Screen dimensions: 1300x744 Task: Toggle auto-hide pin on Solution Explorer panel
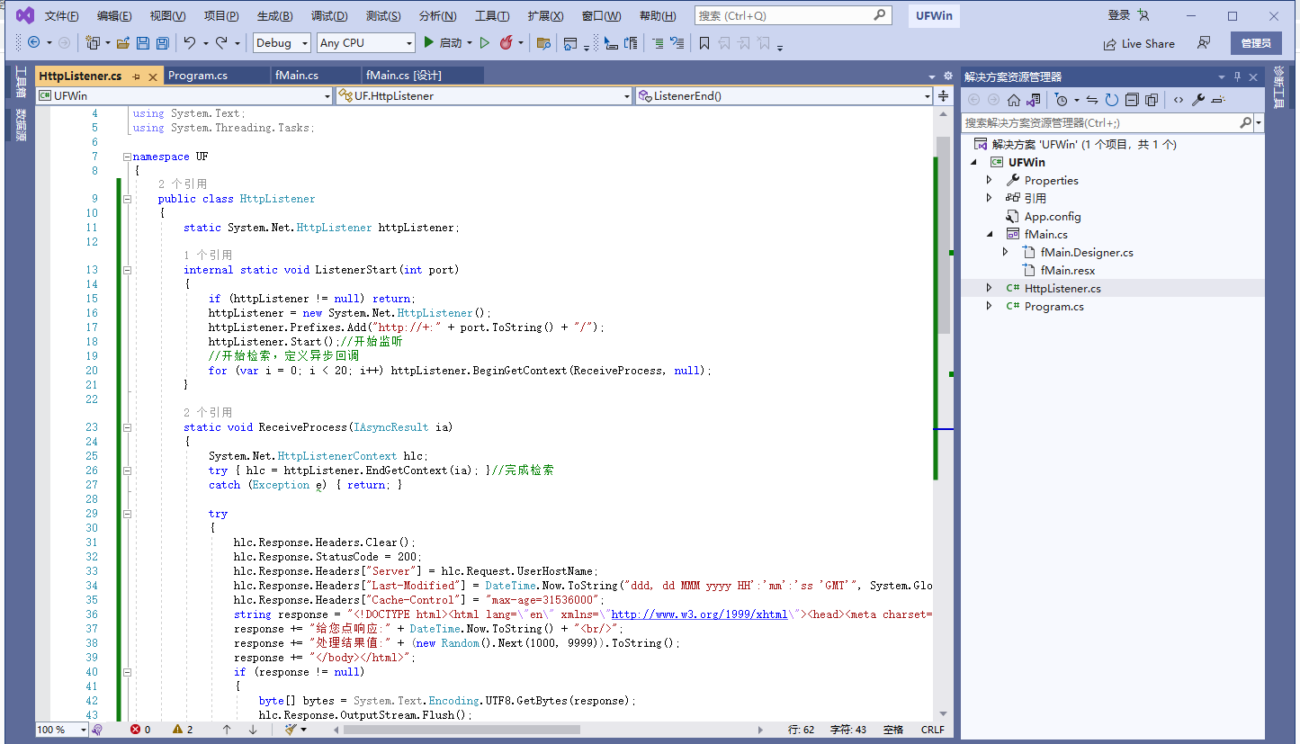pyautogui.click(x=1238, y=76)
